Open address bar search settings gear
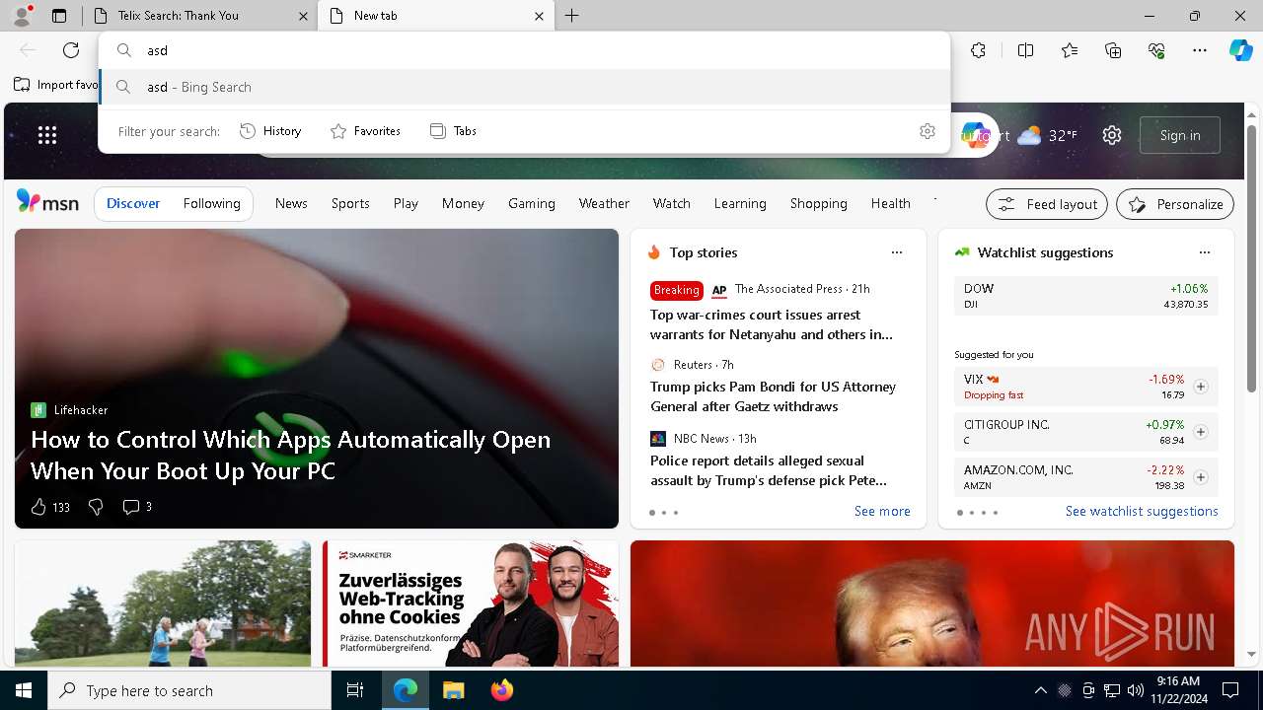 point(927,131)
